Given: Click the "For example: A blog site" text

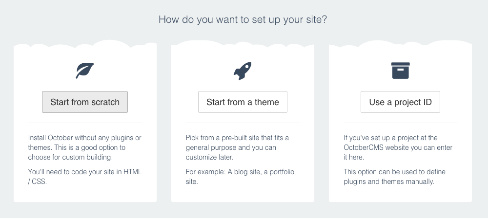Looking at the screenshot, I should 240,176.
